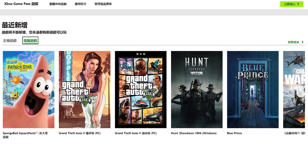Screen dimensions: 308x144
Task: Open the Hunt: Showdown 1896 cover art
Action: click(x=197, y=90)
